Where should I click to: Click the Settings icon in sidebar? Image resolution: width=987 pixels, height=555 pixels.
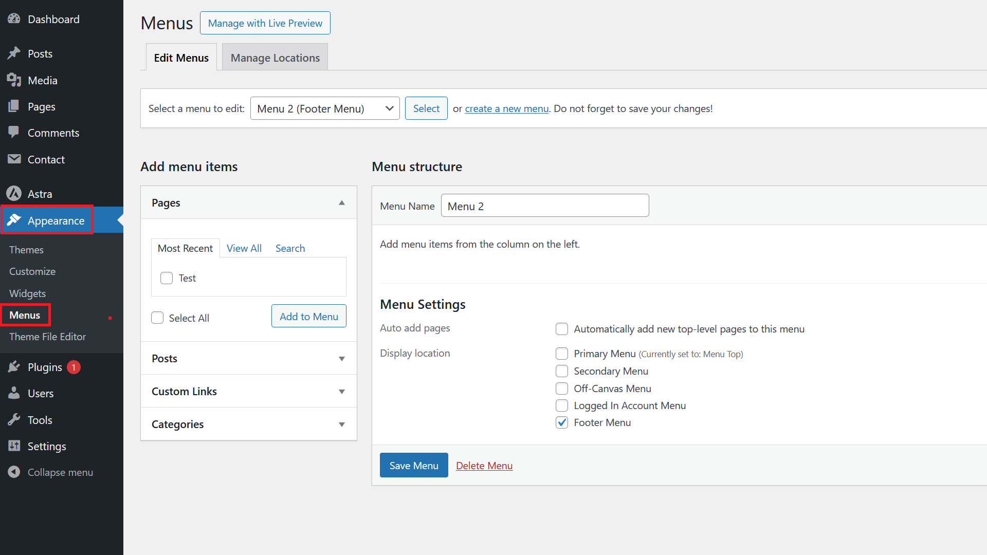pos(13,446)
